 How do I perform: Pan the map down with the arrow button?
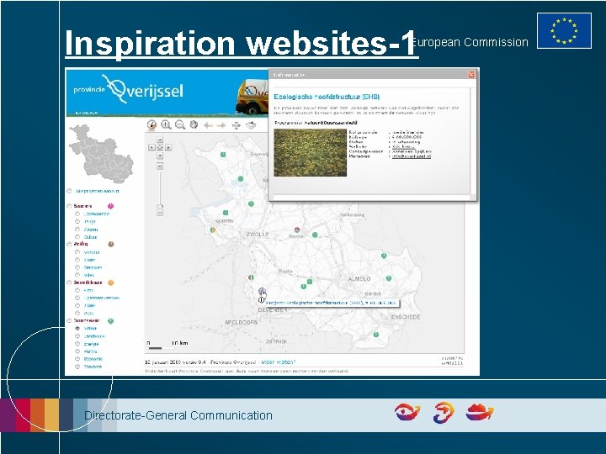pos(160,156)
